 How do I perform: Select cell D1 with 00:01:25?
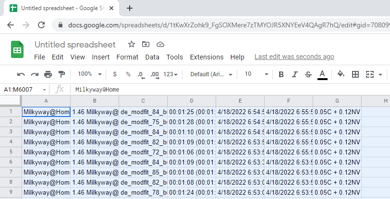(x=192, y=112)
